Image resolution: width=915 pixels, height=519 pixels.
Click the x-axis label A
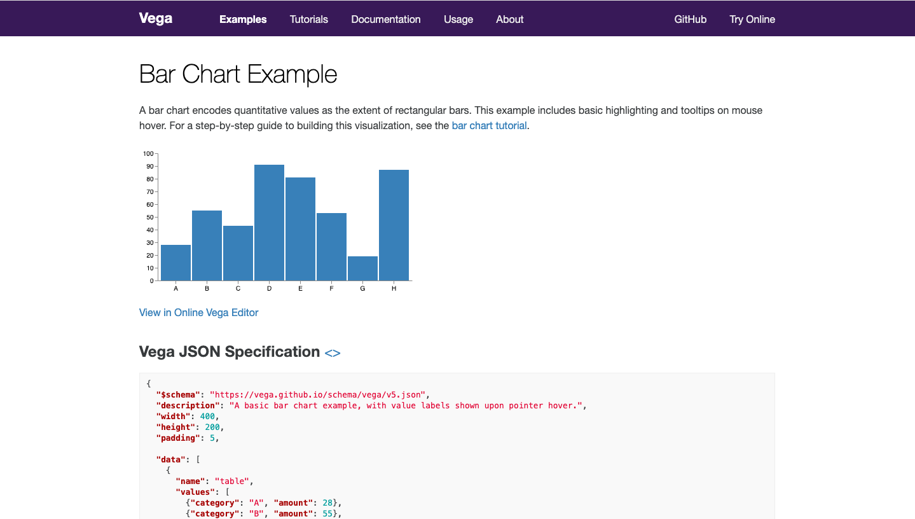click(175, 289)
